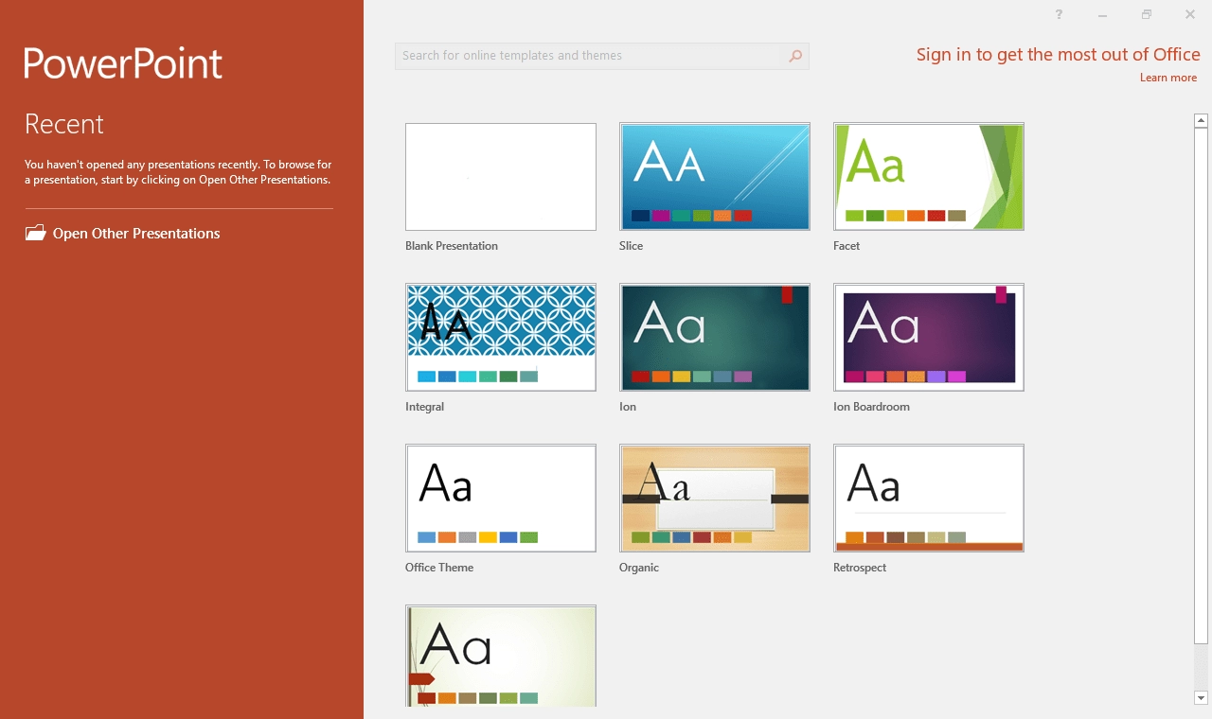This screenshot has width=1212, height=719.
Task: Open Other Presentations link
Action: pyautogui.click(x=136, y=234)
